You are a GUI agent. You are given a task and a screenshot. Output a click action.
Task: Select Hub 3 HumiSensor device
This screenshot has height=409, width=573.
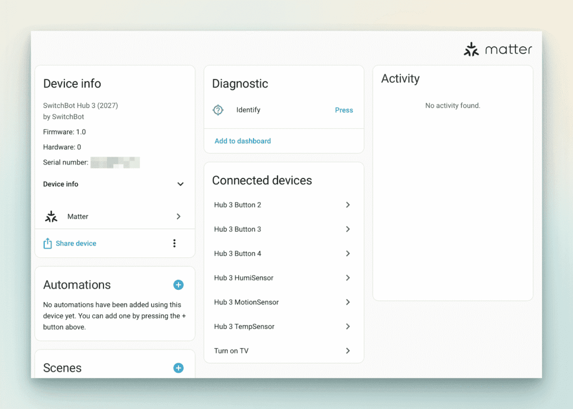[x=244, y=278]
